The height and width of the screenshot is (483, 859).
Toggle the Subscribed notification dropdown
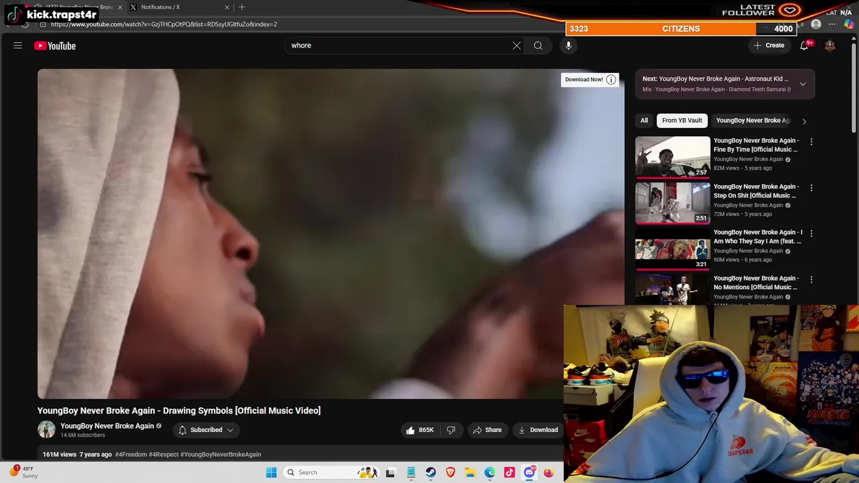pos(206,430)
